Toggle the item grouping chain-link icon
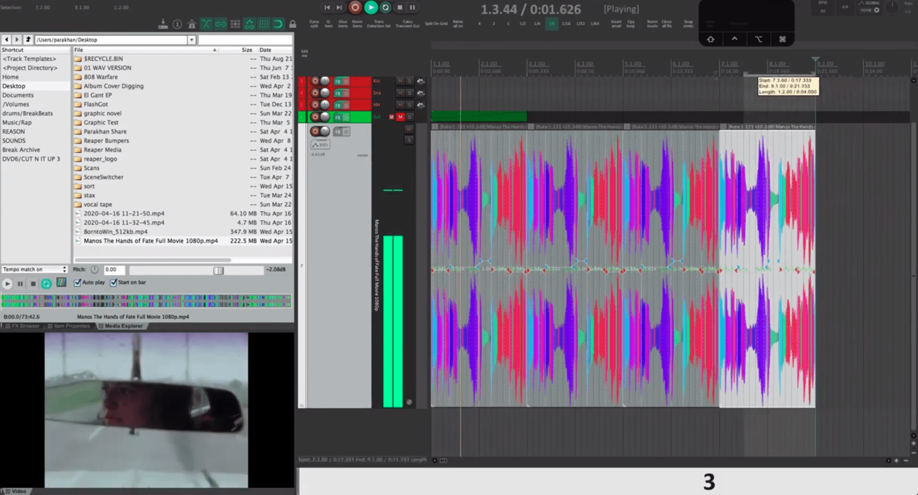The image size is (918, 495). 221,24
